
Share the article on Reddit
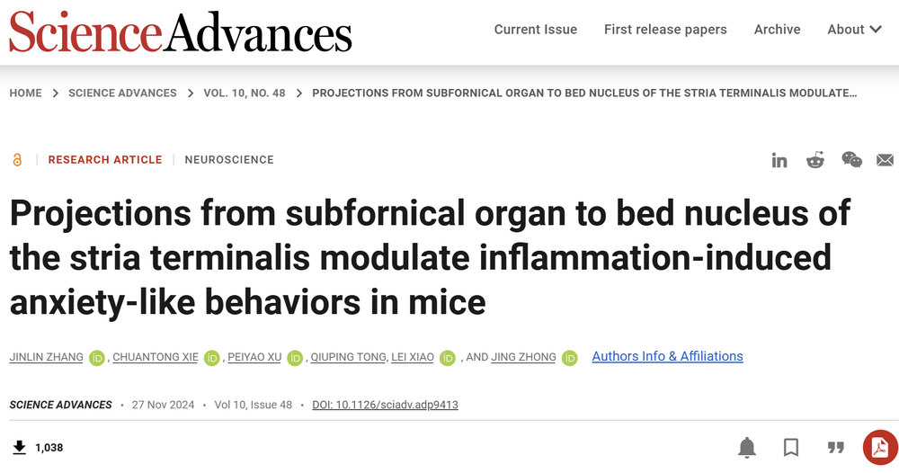pyautogui.click(x=814, y=160)
